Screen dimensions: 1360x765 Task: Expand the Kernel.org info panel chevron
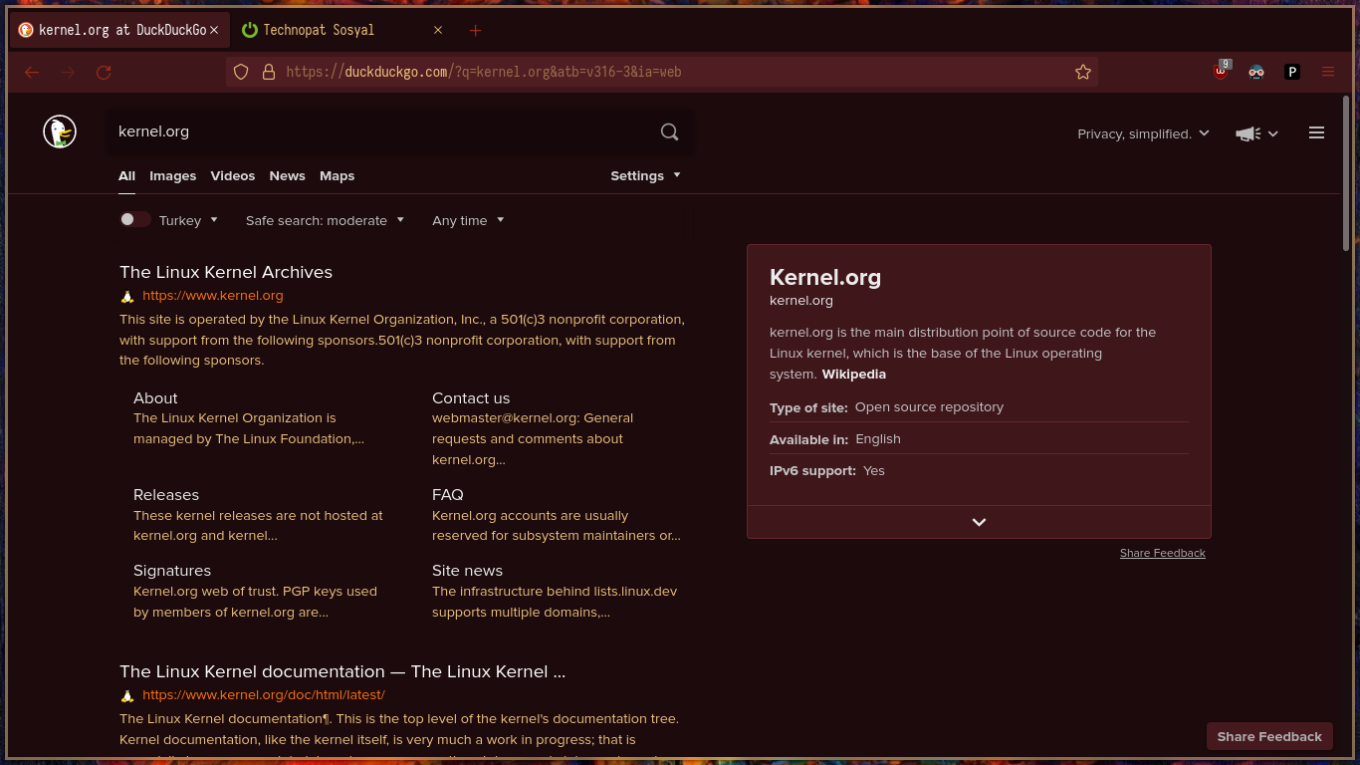pyautogui.click(x=979, y=522)
